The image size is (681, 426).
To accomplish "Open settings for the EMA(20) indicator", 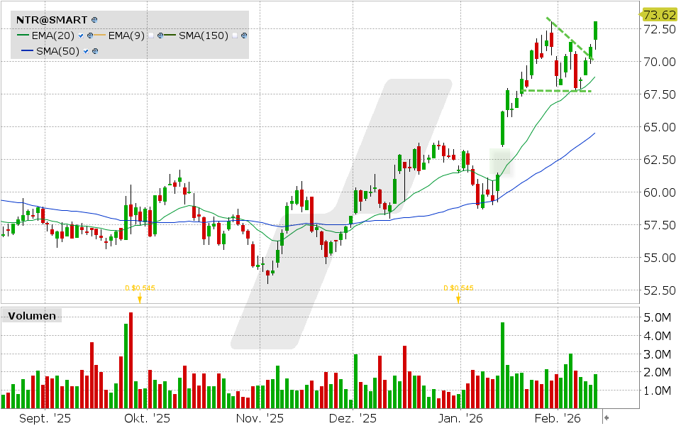I will [90, 35].
